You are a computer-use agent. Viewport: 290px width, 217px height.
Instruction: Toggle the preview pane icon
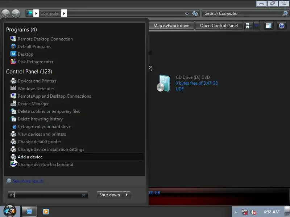268,26
